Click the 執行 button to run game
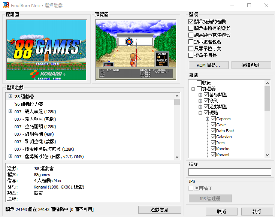The image size is (275, 217). [257, 211]
